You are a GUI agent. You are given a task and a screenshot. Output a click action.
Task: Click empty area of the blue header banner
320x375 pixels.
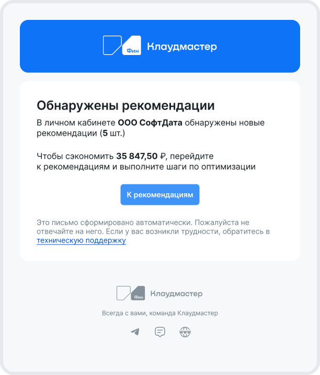(x=258, y=46)
